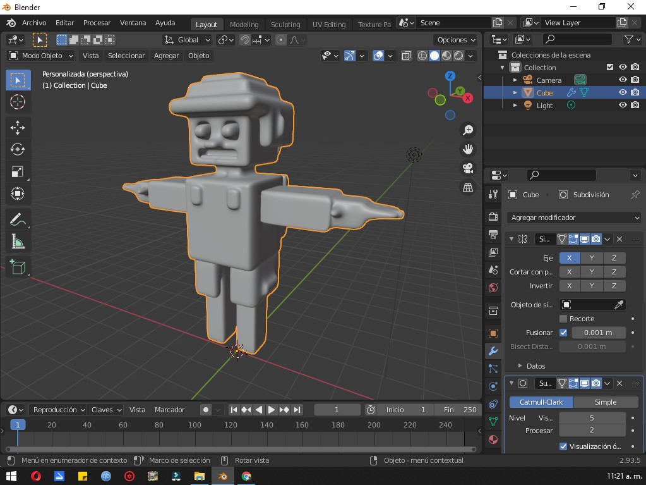Uncheck the Fusionar checkbox
The height and width of the screenshot is (485, 646).
[563, 333]
